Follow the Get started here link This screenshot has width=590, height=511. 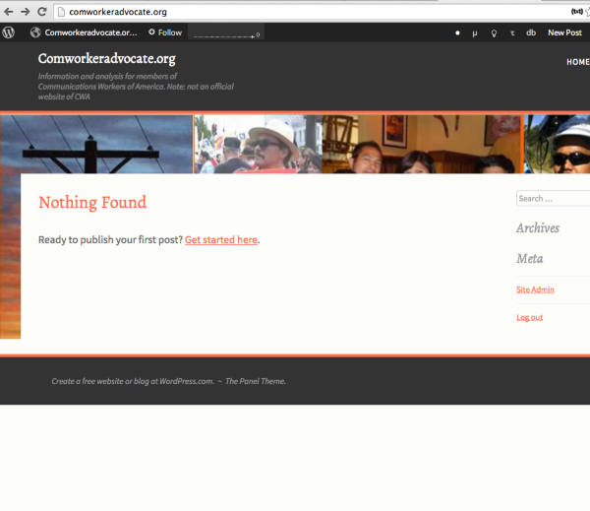tap(221, 239)
